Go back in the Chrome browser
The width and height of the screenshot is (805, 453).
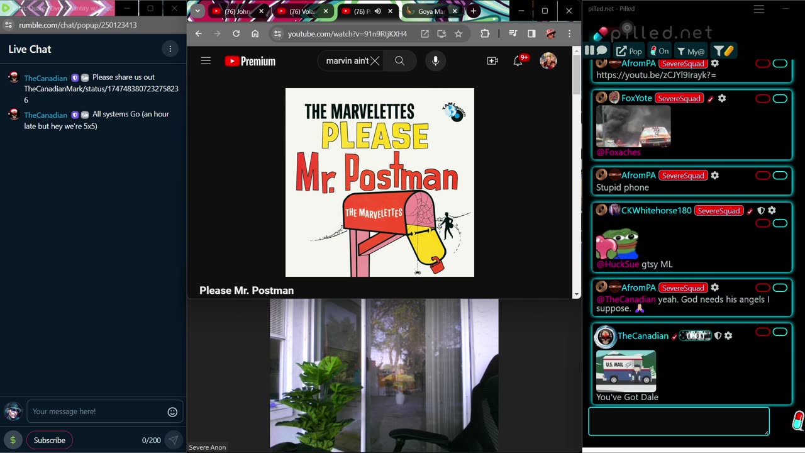(199, 34)
